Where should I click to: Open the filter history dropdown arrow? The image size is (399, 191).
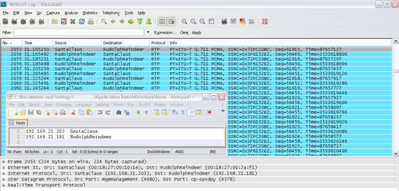point(148,32)
